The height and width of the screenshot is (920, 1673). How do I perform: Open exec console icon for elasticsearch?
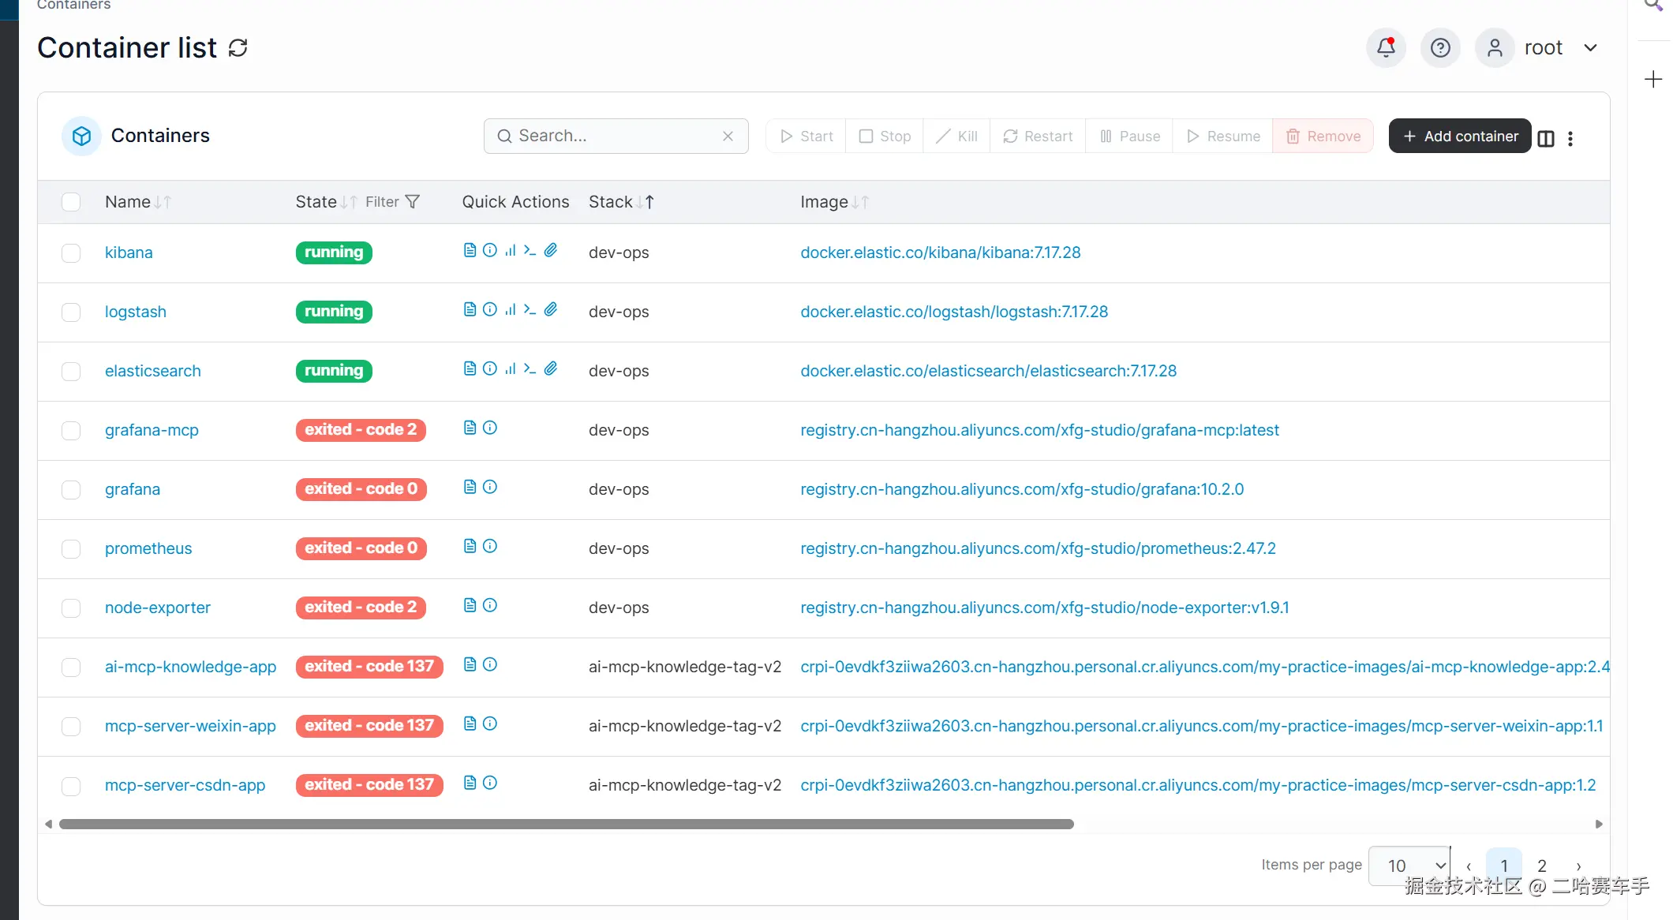[x=530, y=368]
